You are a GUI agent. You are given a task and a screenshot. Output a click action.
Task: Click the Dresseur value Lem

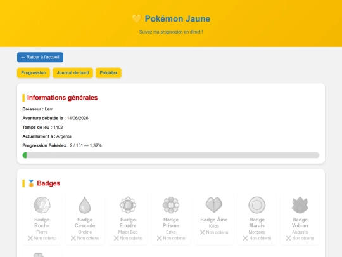(49, 109)
